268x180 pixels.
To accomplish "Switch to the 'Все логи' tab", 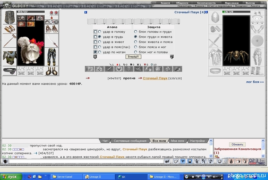I will (x=159, y=141).
